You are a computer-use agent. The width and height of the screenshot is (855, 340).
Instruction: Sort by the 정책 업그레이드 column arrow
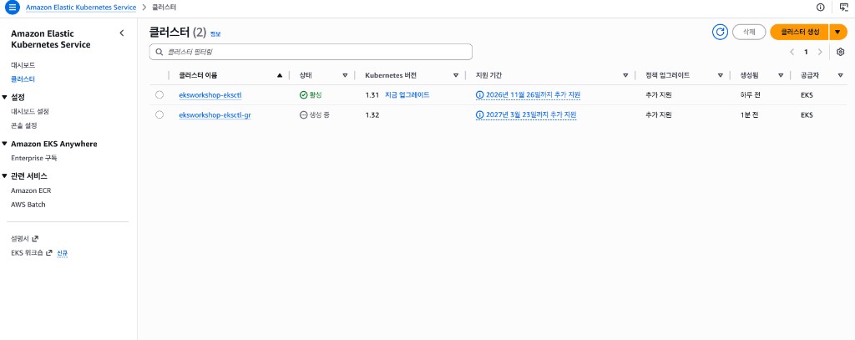[x=721, y=75]
